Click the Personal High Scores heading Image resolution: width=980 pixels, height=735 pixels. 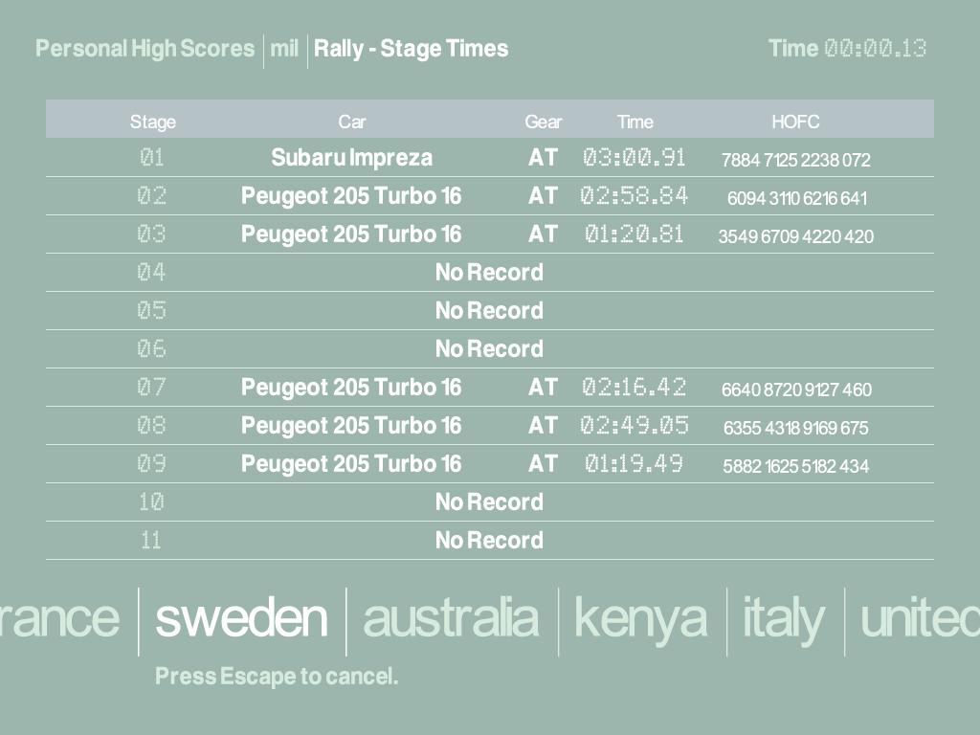[x=145, y=49]
